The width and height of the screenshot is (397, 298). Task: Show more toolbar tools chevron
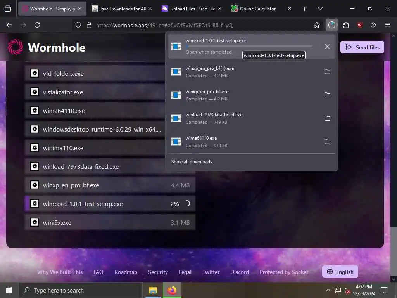click(x=373, y=25)
